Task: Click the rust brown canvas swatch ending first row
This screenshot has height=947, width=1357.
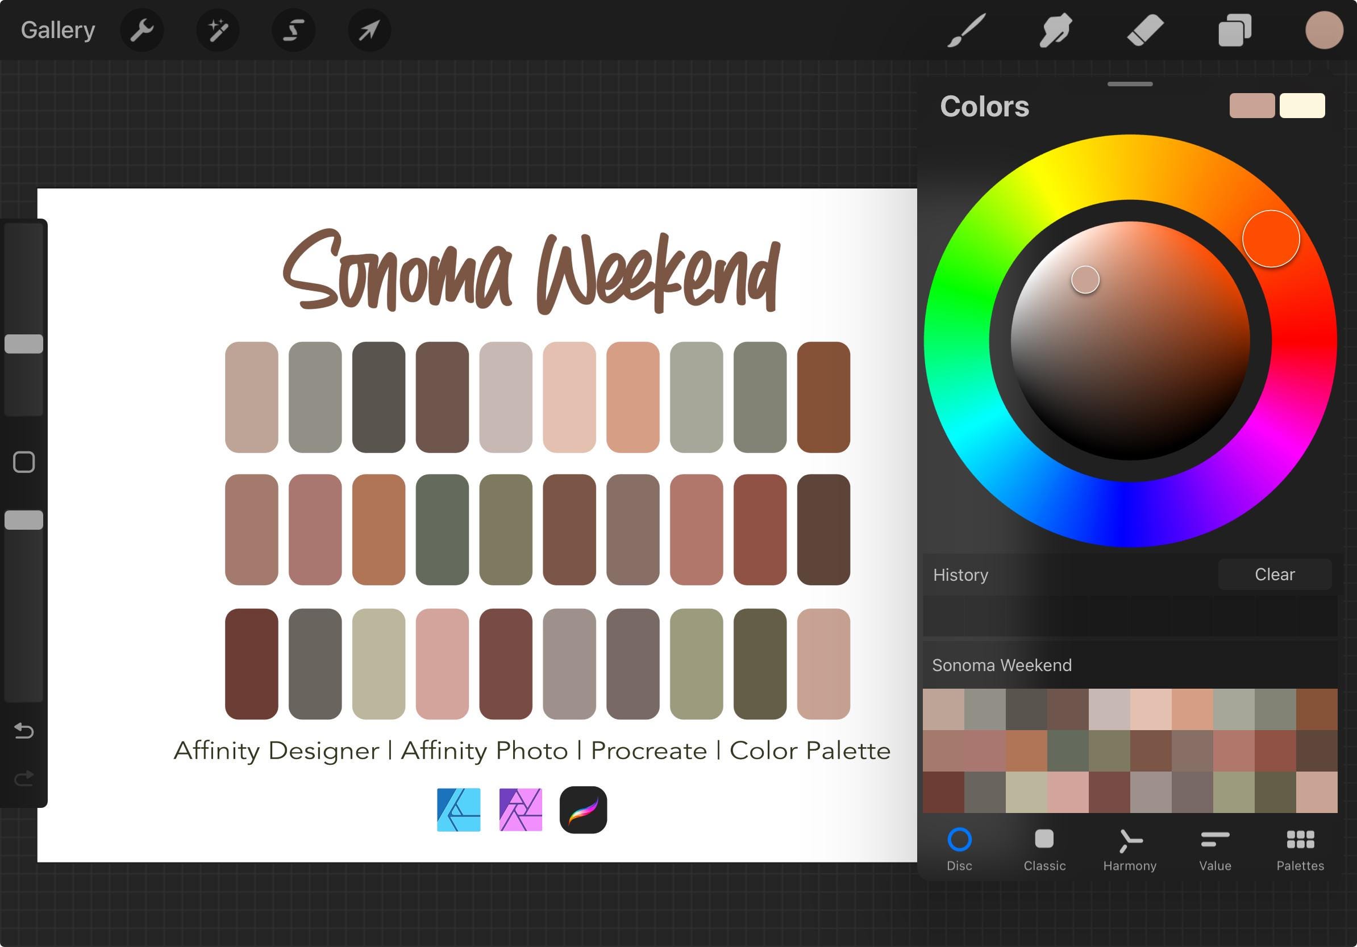Action: [823, 397]
